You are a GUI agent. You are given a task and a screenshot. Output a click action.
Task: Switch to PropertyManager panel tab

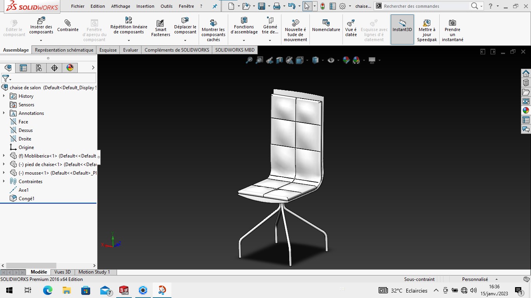[23, 68]
